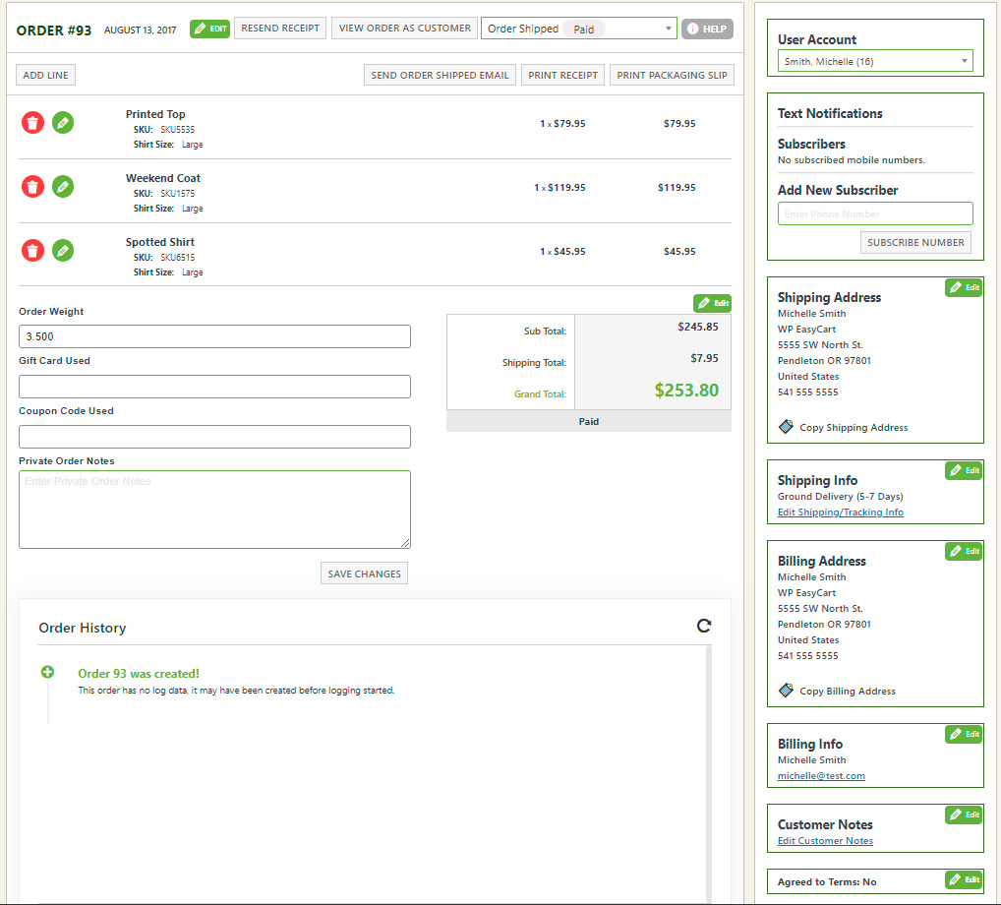
Task: Edit the Weekend Coat line item
Action: click(x=63, y=187)
